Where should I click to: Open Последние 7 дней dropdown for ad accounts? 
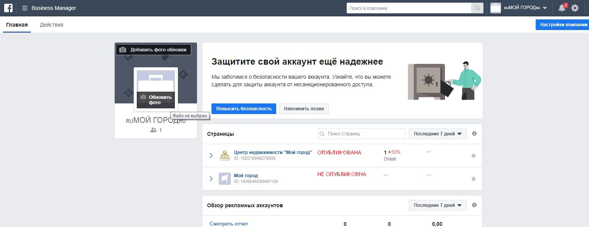pyautogui.click(x=437, y=205)
